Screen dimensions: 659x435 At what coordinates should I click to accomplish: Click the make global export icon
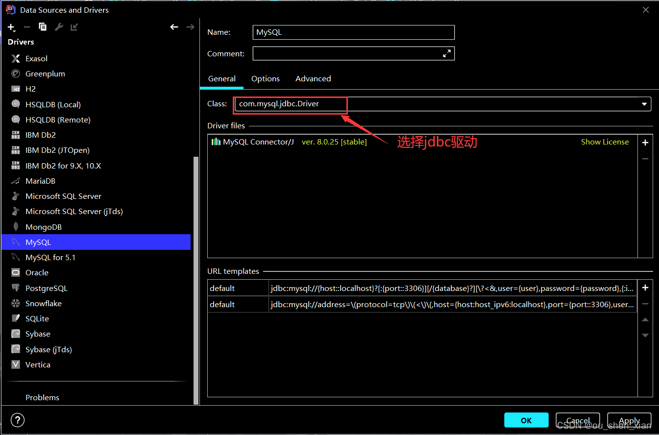74,27
